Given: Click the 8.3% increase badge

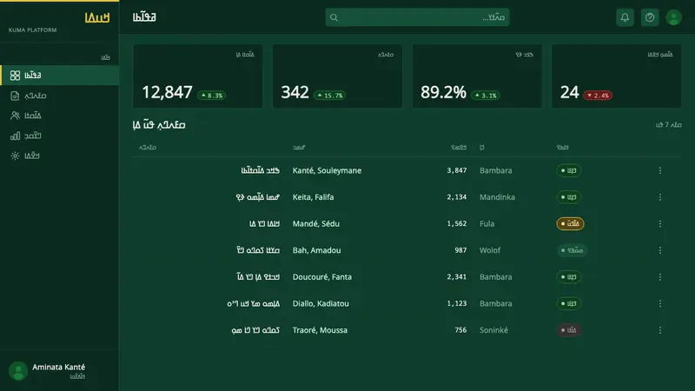Looking at the screenshot, I should coord(211,96).
